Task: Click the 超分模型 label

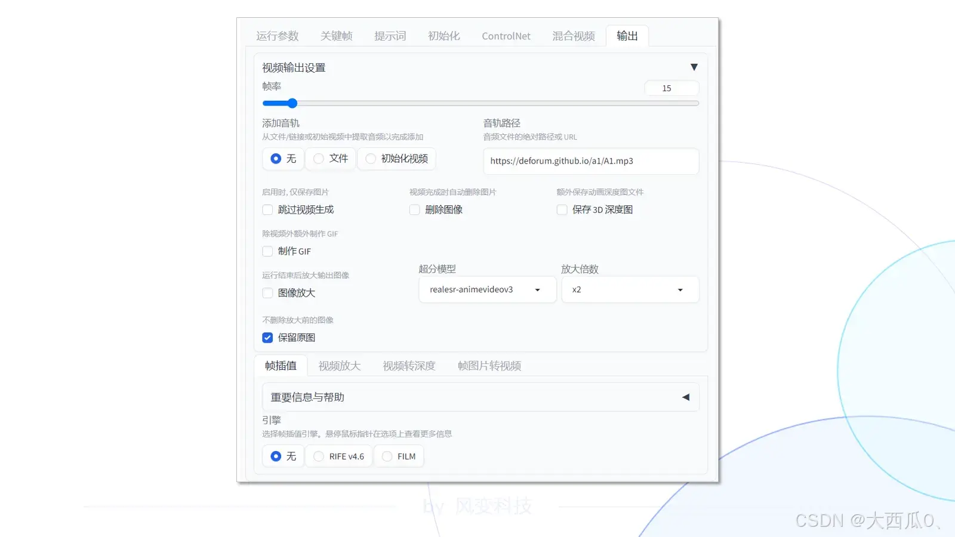Action: point(438,269)
